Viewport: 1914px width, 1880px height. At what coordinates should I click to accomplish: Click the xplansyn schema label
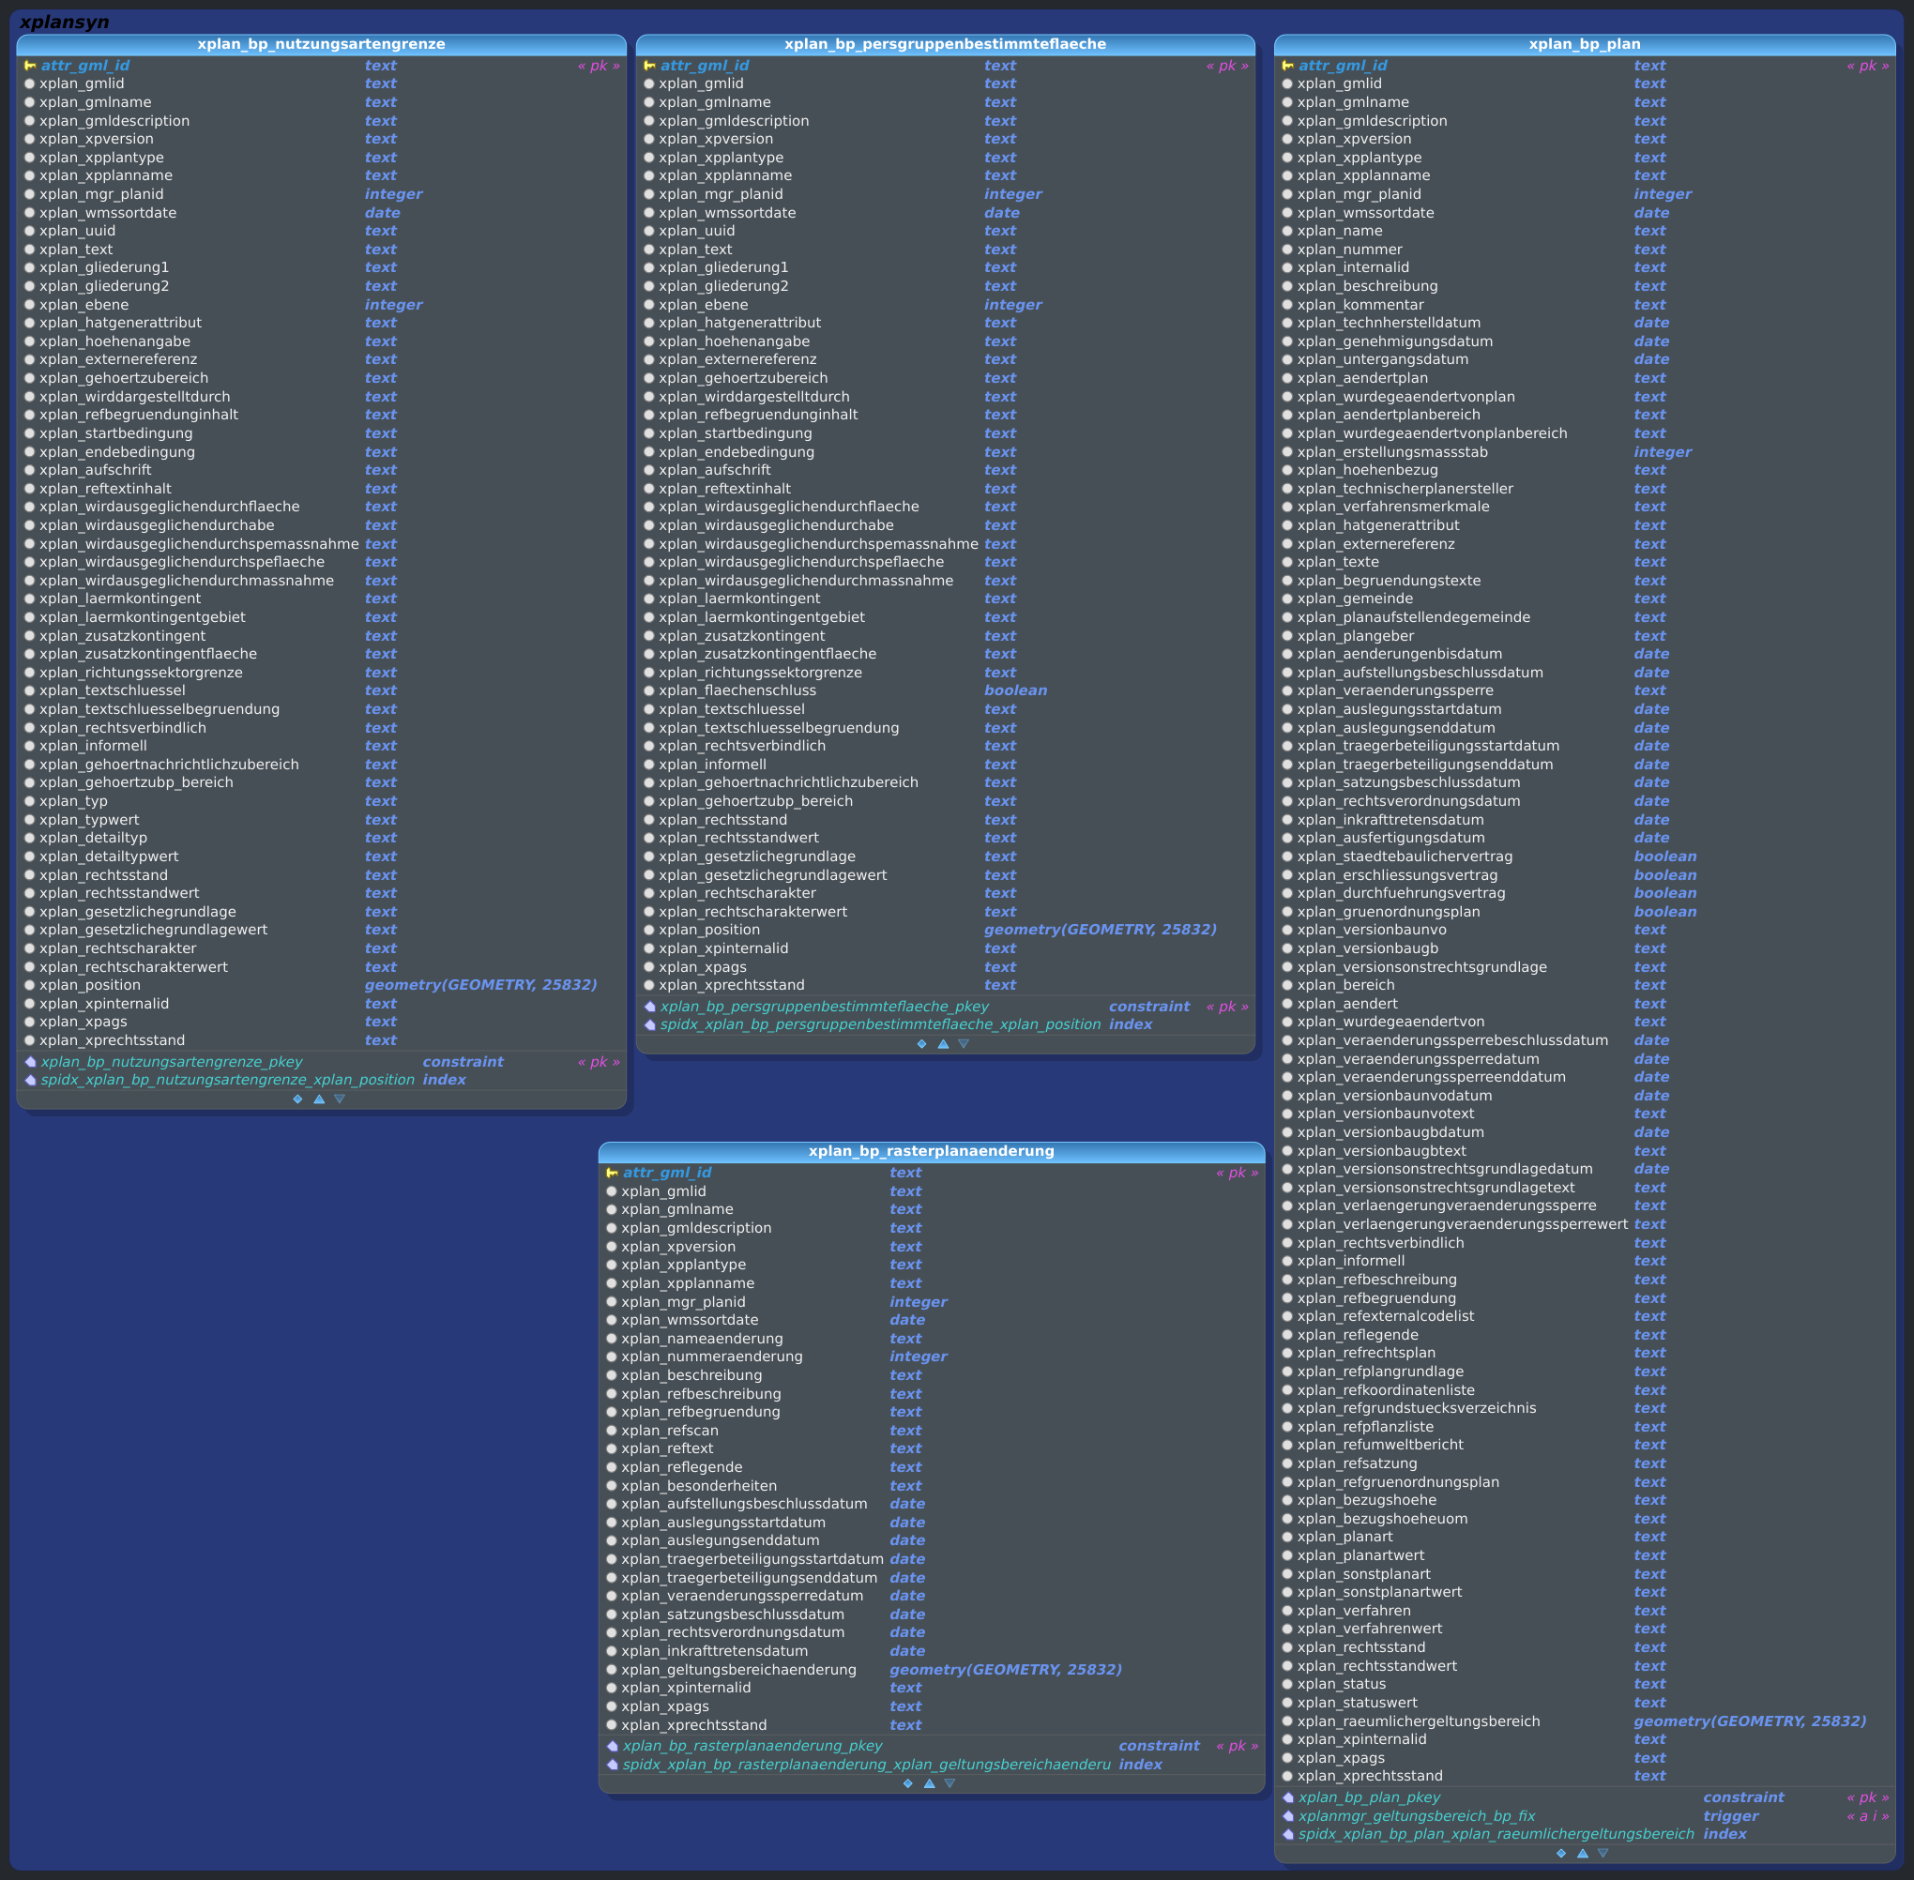(64, 22)
